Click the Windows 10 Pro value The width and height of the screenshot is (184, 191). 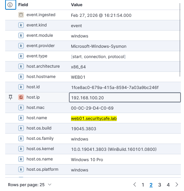(87, 160)
